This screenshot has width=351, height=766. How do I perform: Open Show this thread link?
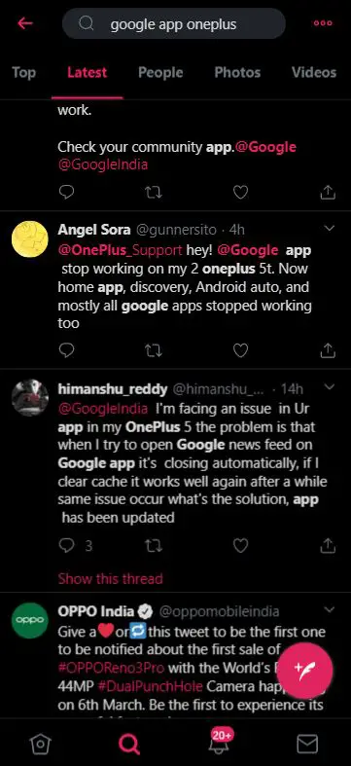(x=110, y=579)
